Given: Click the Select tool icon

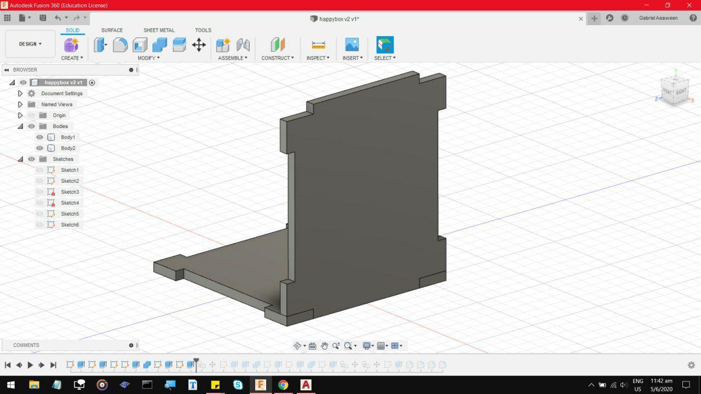Looking at the screenshot, I should click(385, 45).
